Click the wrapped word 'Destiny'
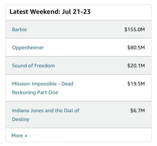Image resolution: width=157 pixels, height=146 pixels. click(x=21, y=119)
